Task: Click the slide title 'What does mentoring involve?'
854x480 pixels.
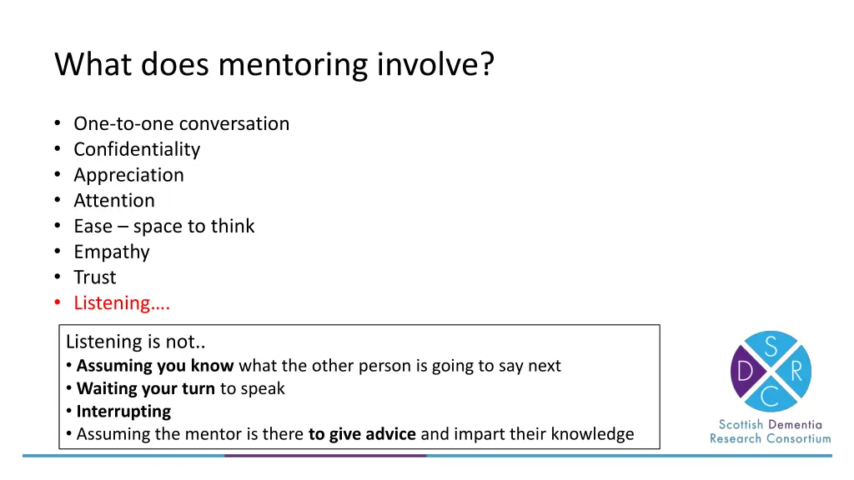Action: point(274,64)
